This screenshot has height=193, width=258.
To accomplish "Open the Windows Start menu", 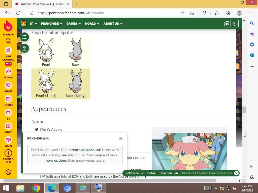I will pos(6,188).
